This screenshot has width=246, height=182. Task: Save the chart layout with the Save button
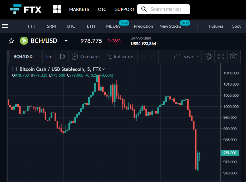[184, 57]
